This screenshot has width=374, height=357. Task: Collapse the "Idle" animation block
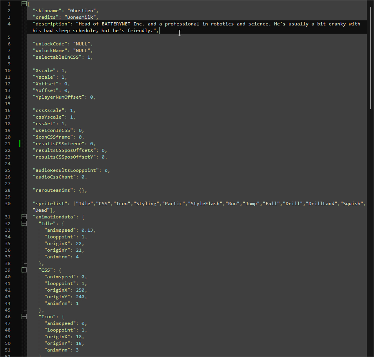(x=24, y=223)
